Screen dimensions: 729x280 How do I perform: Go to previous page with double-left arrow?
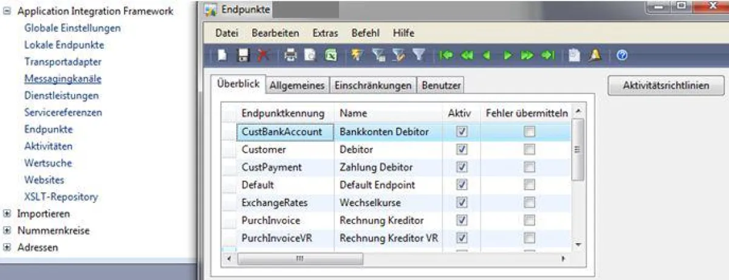coord(467,55)
